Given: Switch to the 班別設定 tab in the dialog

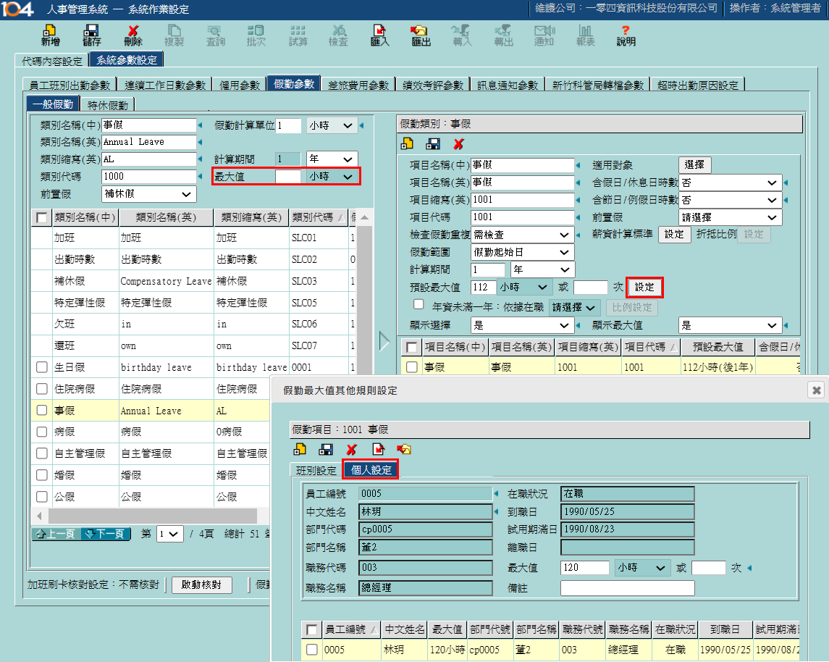Looking at the screenshot, I should coord(316,471).
